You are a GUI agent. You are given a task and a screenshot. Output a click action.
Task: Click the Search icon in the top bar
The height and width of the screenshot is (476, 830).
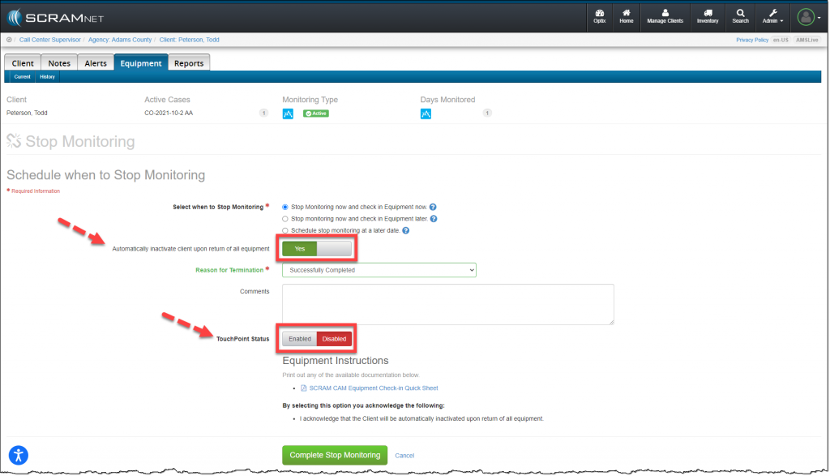click(x=740, y=16)
